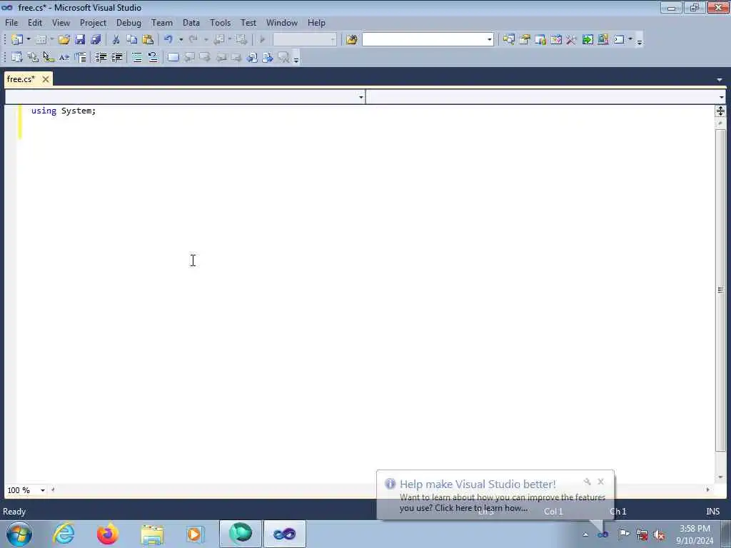
Task: Comment out the selected lines icon
Action: tap(136, 57)
